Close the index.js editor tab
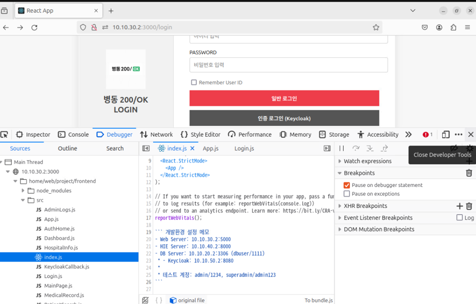The width and height of the screenshot is (476, 304). point(192,148)
